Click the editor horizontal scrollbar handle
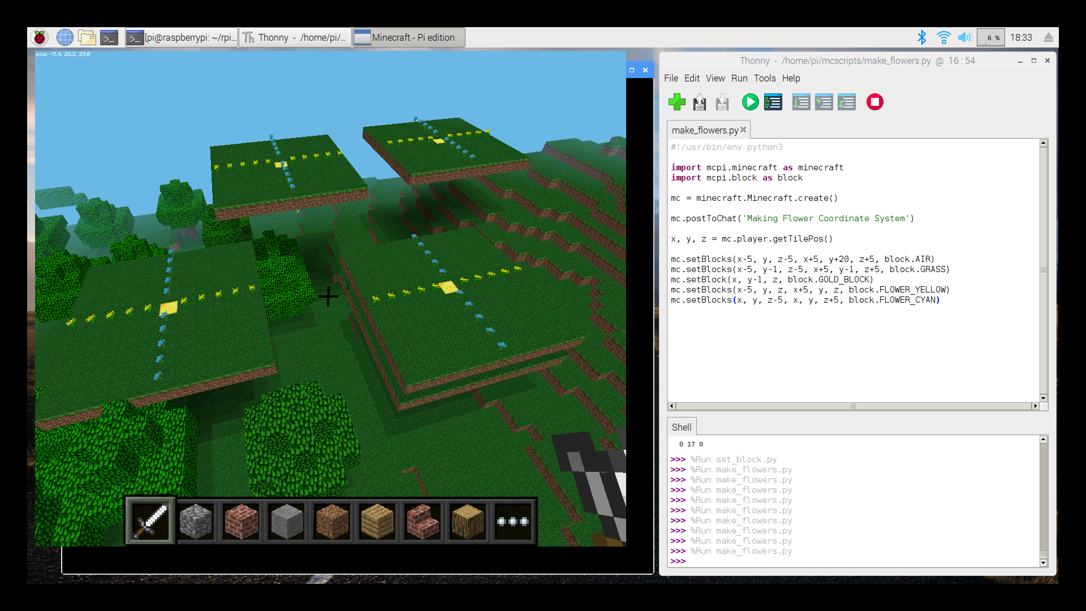The height and width of the screenshot is (611, 1086). tap(852, 406)
